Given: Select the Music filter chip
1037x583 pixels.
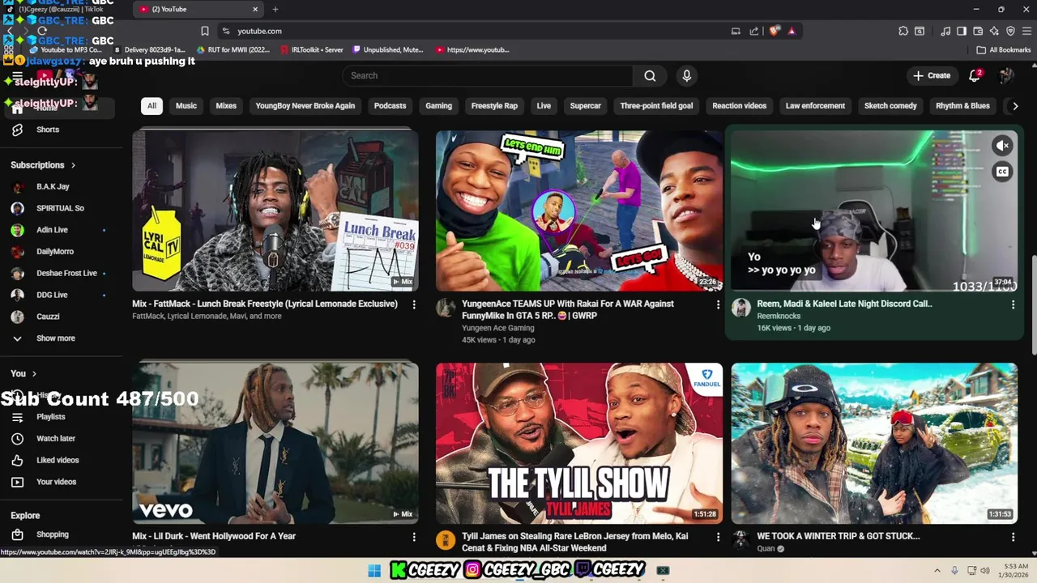Looking at the screenshot, I should click(x=186, y=106).
